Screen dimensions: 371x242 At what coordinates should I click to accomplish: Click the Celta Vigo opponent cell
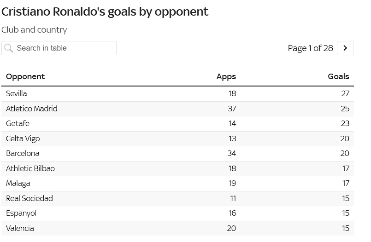23,139
